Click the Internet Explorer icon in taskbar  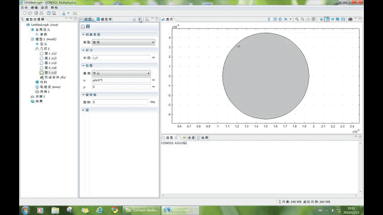100,210
